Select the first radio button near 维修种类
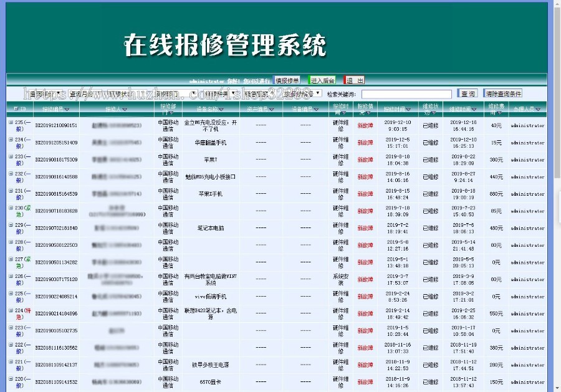The image size is (561, 392). pos(193,93)
